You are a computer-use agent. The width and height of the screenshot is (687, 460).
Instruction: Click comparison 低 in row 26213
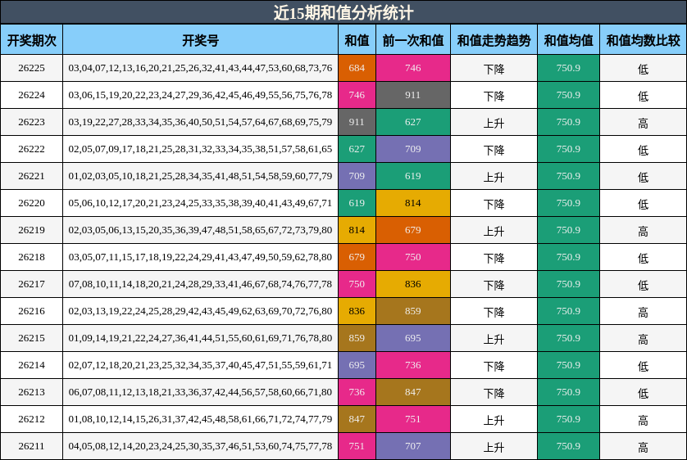643,394
